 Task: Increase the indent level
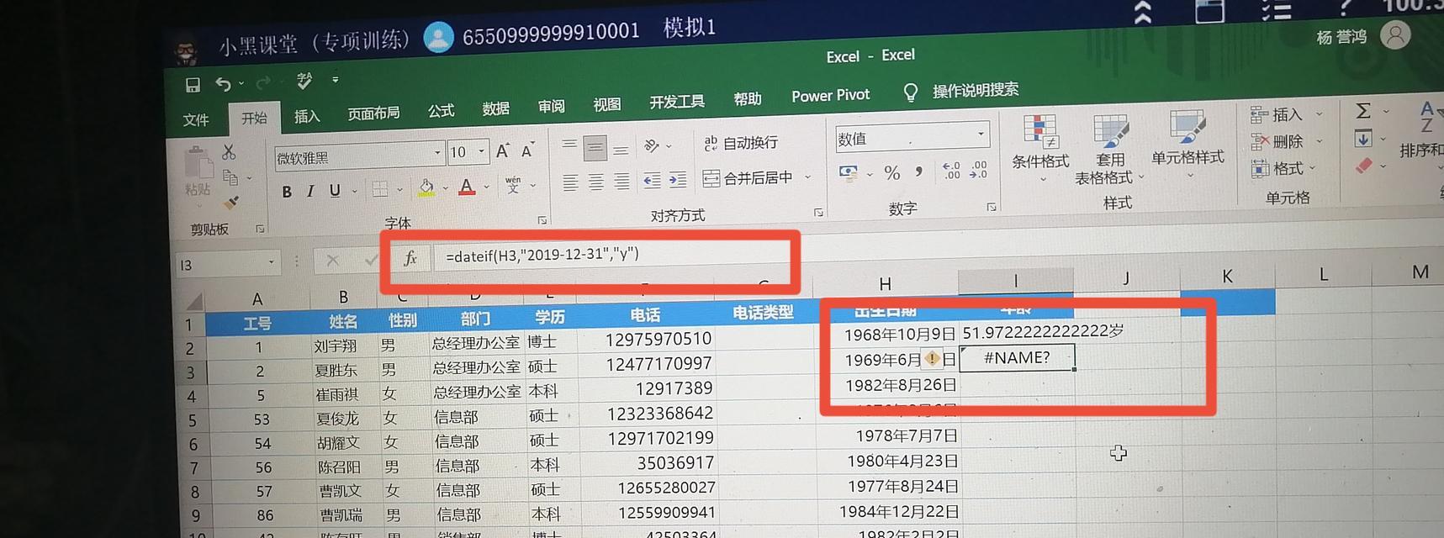coord(678,179)
